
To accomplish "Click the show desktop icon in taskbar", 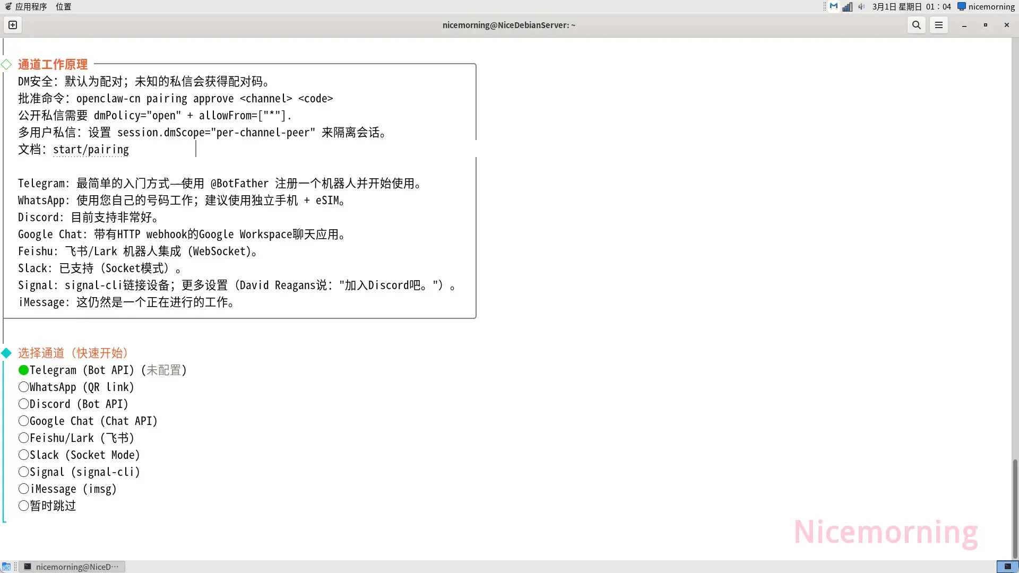I will pos(6,567).
